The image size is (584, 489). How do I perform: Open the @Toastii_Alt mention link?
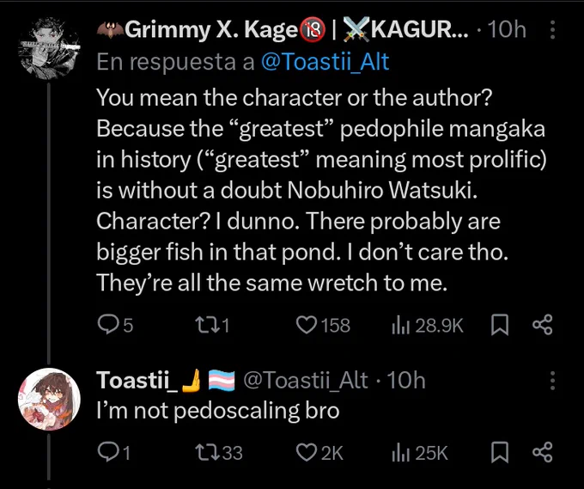click(325, 62)
